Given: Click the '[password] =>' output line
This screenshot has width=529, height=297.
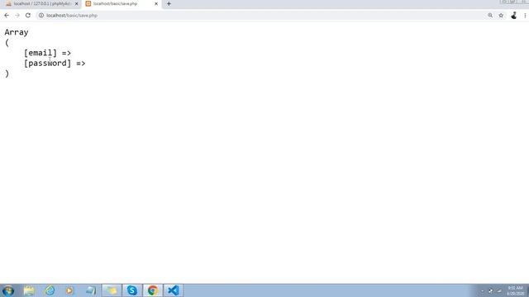Looking at the screenshot, I should [x=55, y=63].
